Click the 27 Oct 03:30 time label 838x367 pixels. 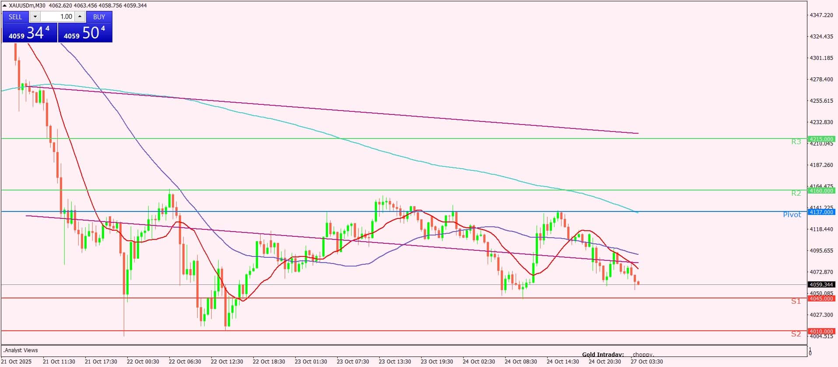646,361
